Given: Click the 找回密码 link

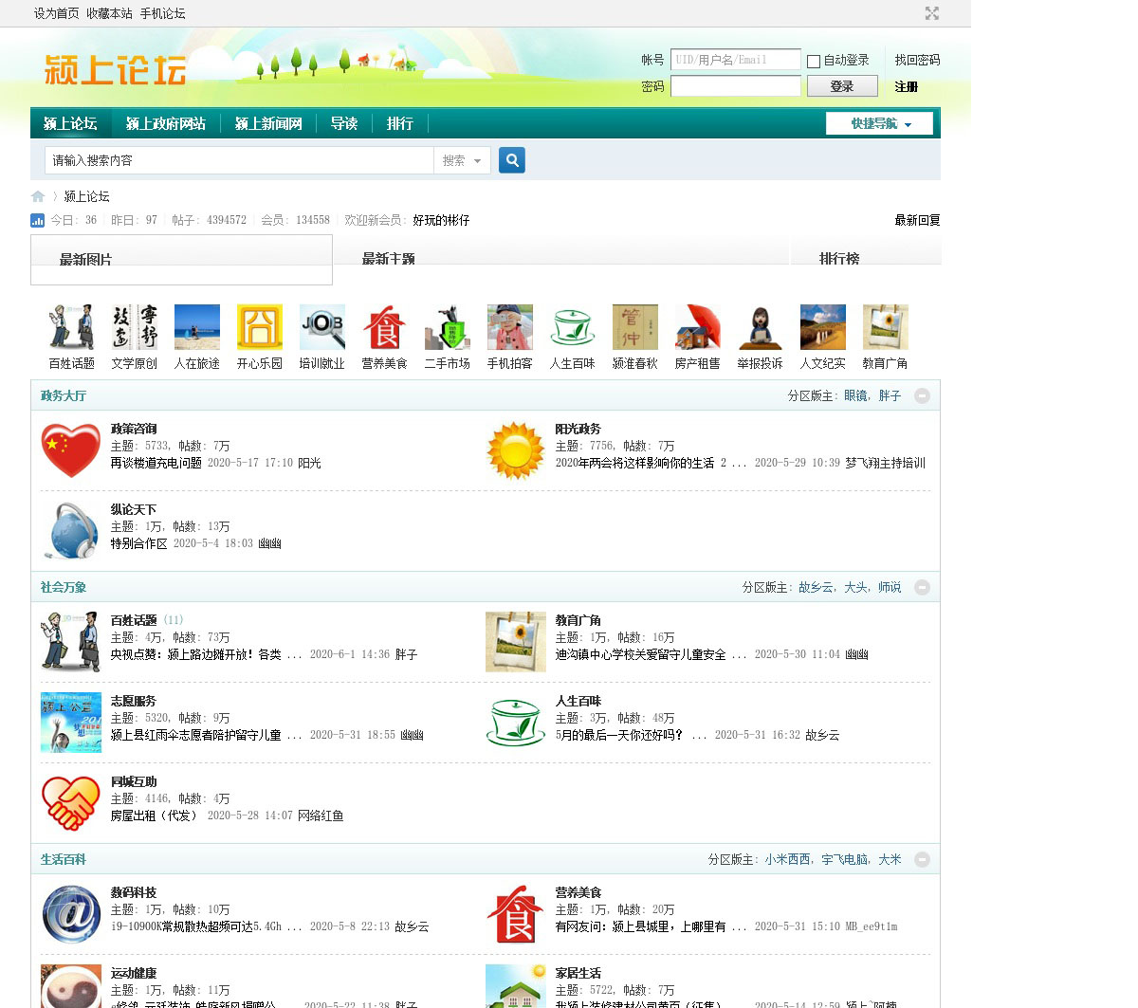Looking at the screenshot, I should [x=917, y=60].
